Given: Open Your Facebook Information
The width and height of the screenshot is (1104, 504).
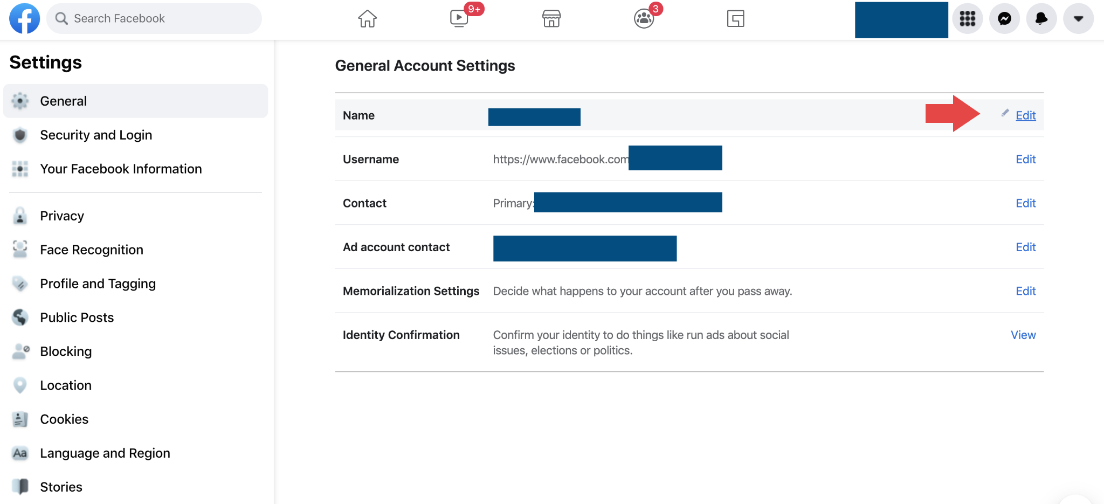Looking at the screenshot, I should (x=135, y=169).
